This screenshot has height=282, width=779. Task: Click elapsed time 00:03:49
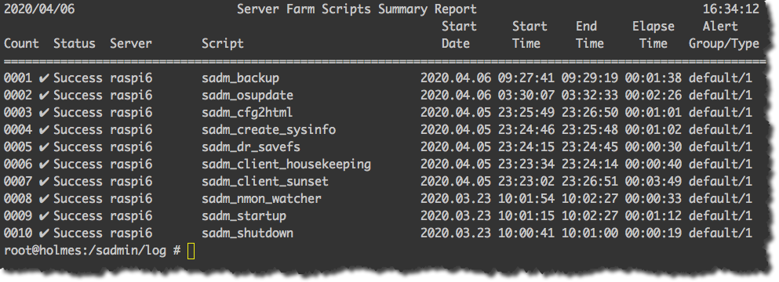point(653,182)
